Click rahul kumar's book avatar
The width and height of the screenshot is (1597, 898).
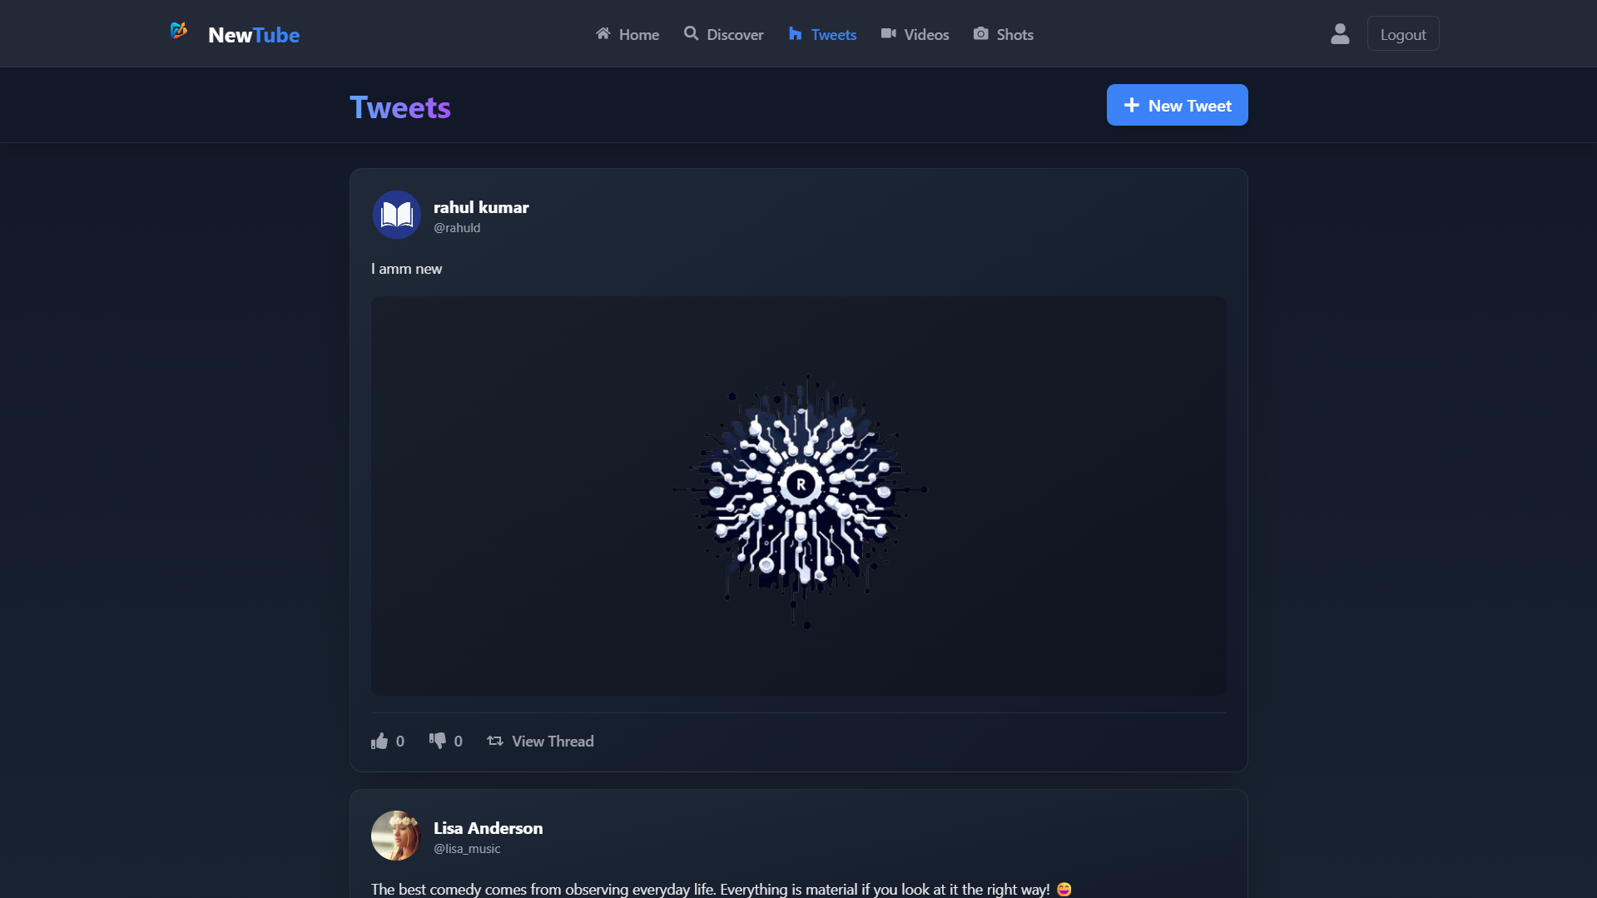[x=396, y=215]
